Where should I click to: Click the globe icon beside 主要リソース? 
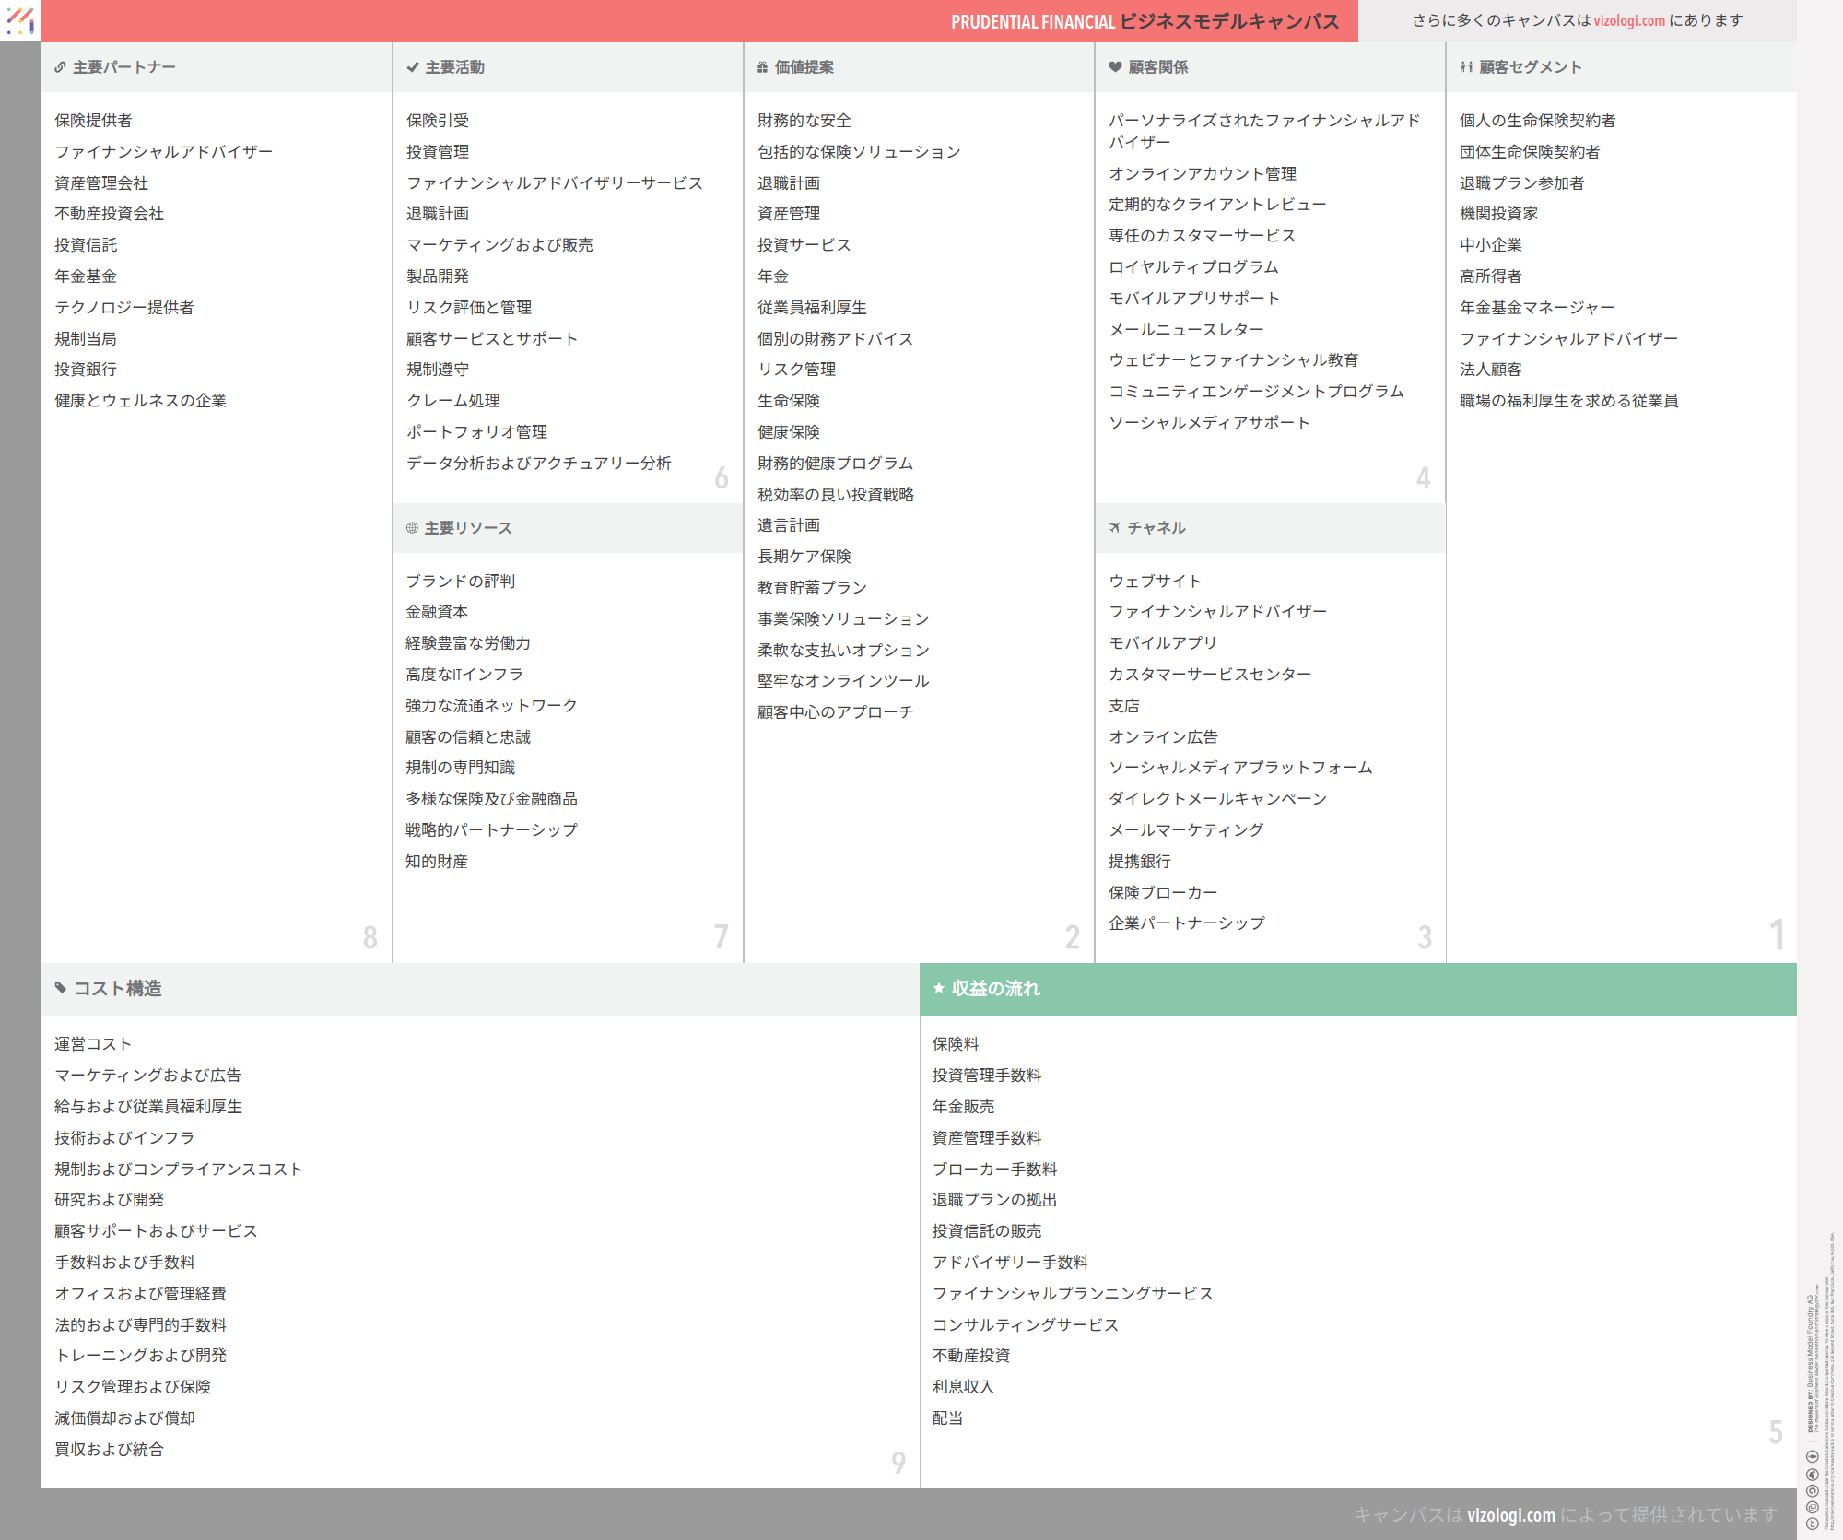pyautogui.click(x=412, y=528)
